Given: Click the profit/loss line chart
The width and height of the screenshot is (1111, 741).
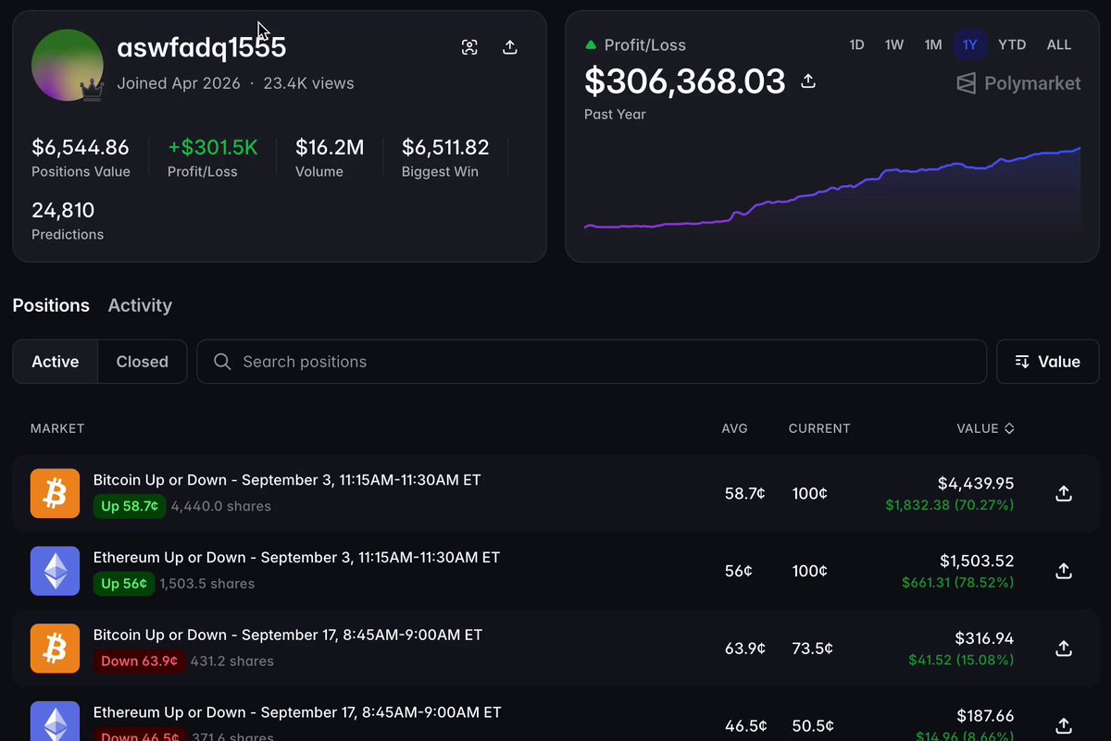Looking at the screenshot, I should 832,188.
